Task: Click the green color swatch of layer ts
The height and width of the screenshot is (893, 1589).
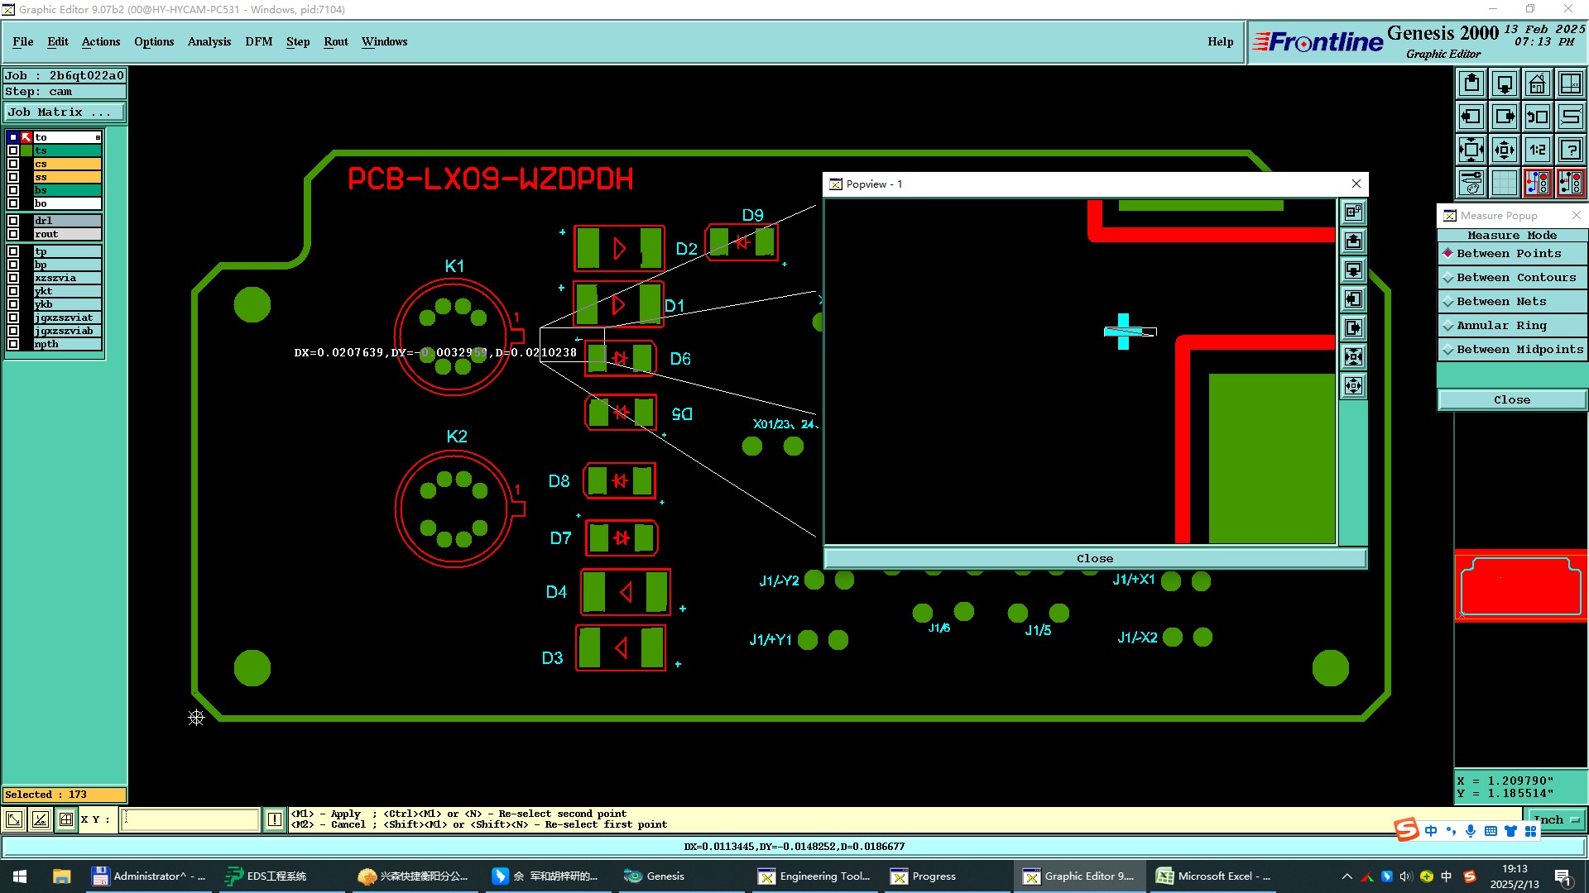Action: (26, 150)
